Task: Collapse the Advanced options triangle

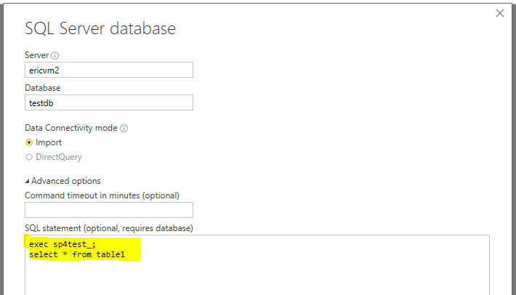Action: [x=27, y=181]
